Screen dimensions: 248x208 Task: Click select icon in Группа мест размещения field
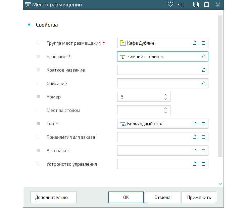(x=194, y=43)
